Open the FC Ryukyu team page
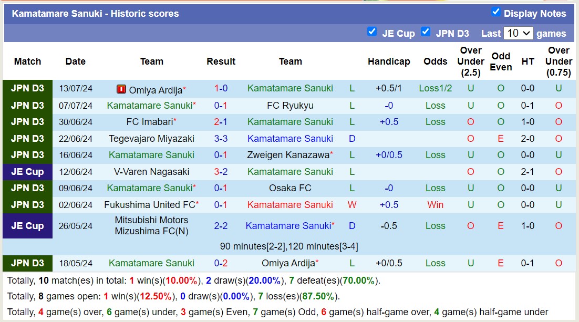This screenshot has width=579, height=322. tap(291, 106)
